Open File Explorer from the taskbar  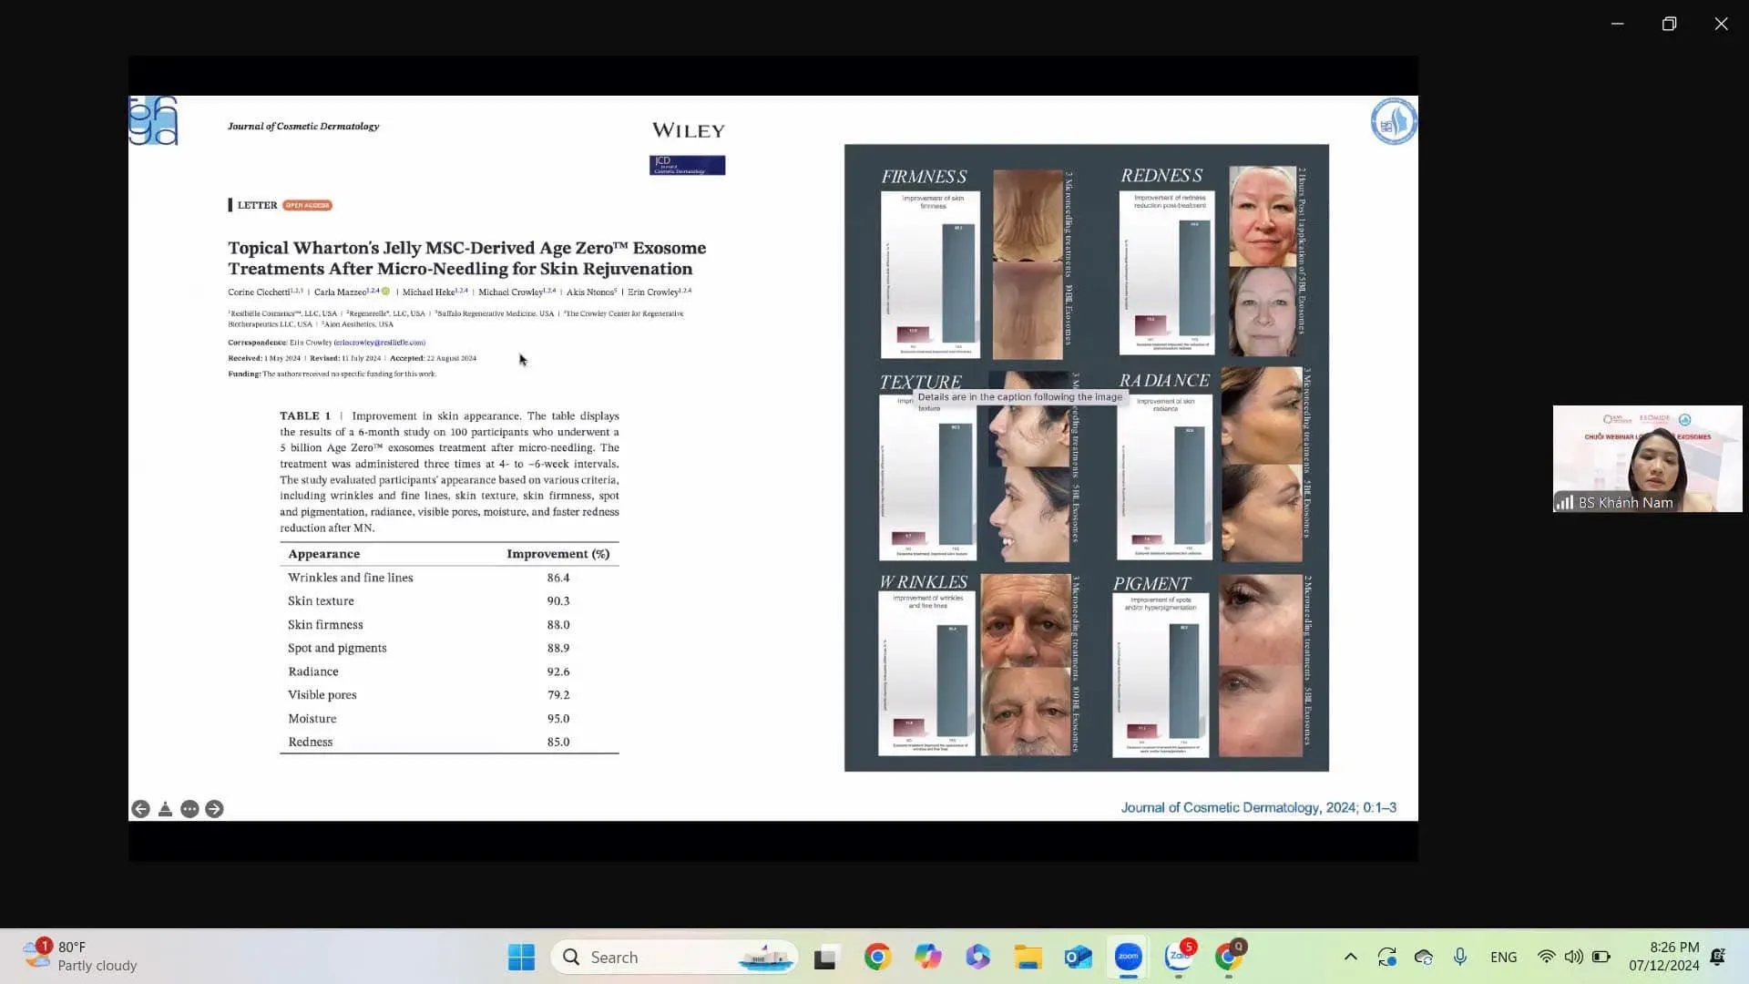[1028, 957]
